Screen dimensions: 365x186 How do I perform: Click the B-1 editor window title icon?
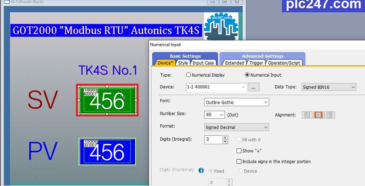point(7,2)
